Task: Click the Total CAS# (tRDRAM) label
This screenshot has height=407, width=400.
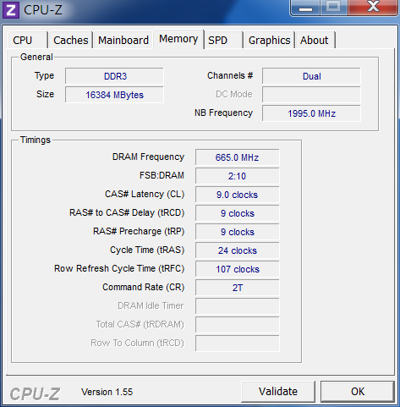Action: pyautogui.click(x=140, y=324)
